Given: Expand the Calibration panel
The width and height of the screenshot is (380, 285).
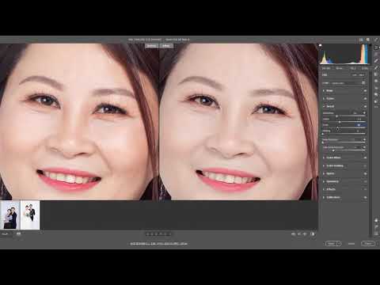Looking at the screenshot, I should click(324, 197).
